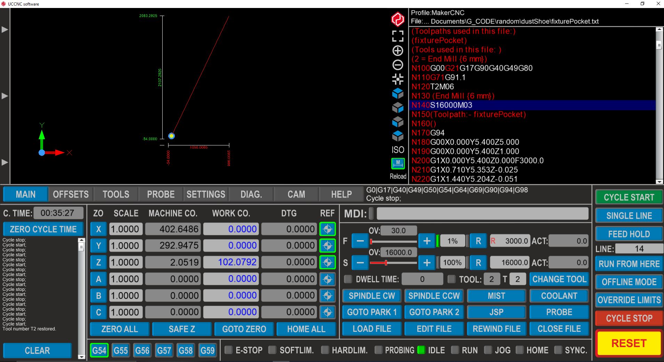
Task: Click the HOME ALL button
Action: click(306, 329)
